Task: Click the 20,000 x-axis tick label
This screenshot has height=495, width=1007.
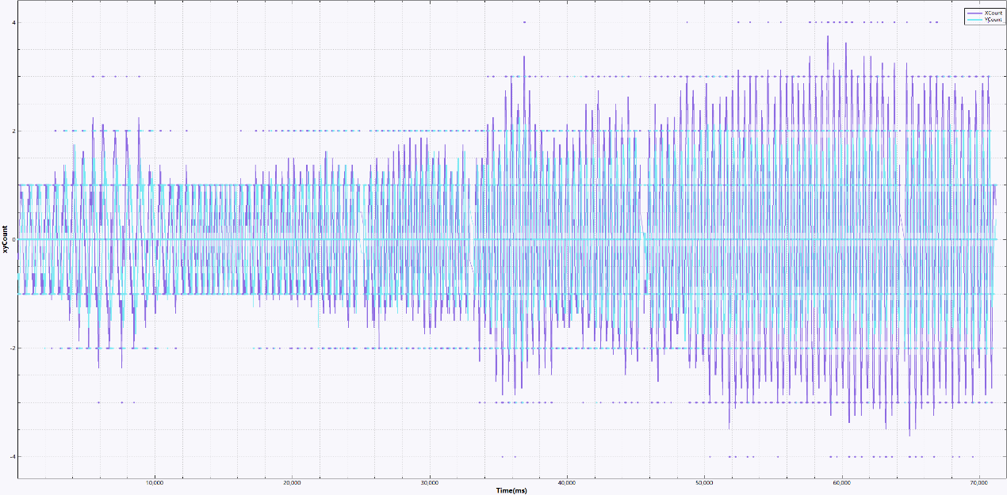Action: [292, 482]
